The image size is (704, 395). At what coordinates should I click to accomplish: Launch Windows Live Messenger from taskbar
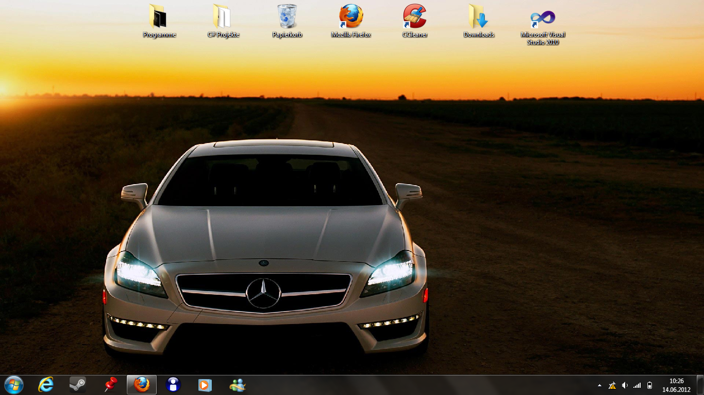[238, 385]
